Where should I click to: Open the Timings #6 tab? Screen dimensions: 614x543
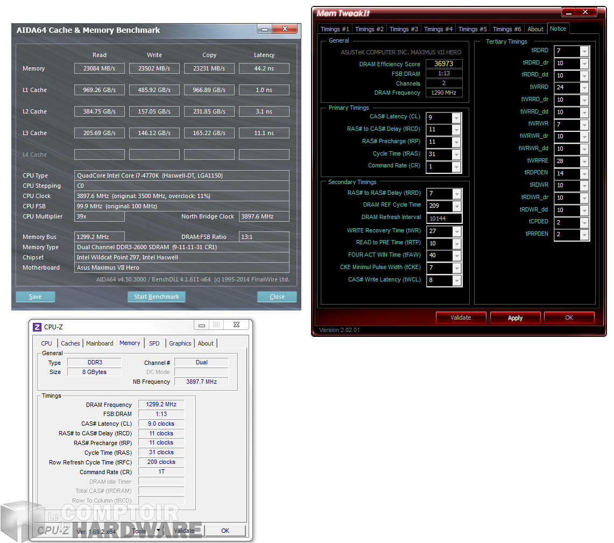507,29
